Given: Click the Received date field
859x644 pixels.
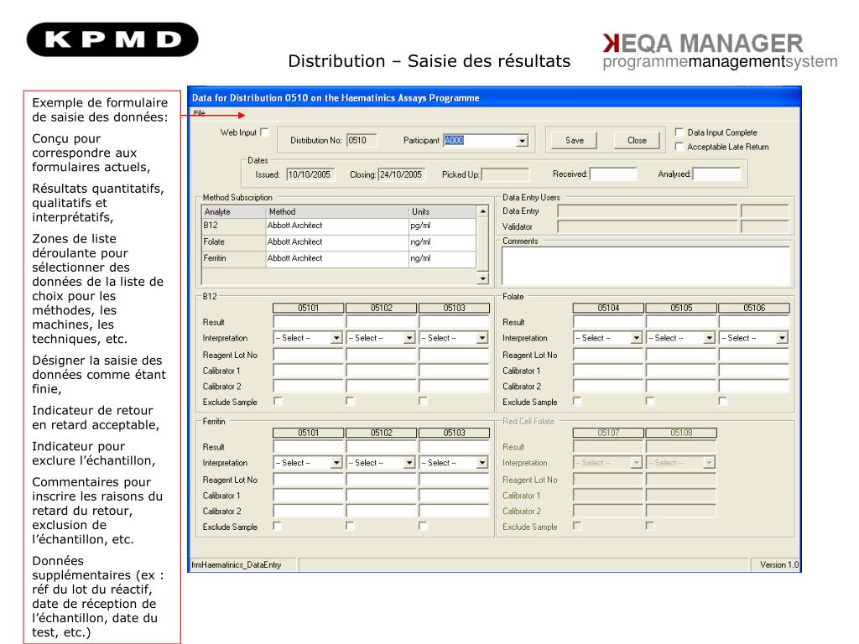Looking at the screenshot, I should (x=613, y=174).
